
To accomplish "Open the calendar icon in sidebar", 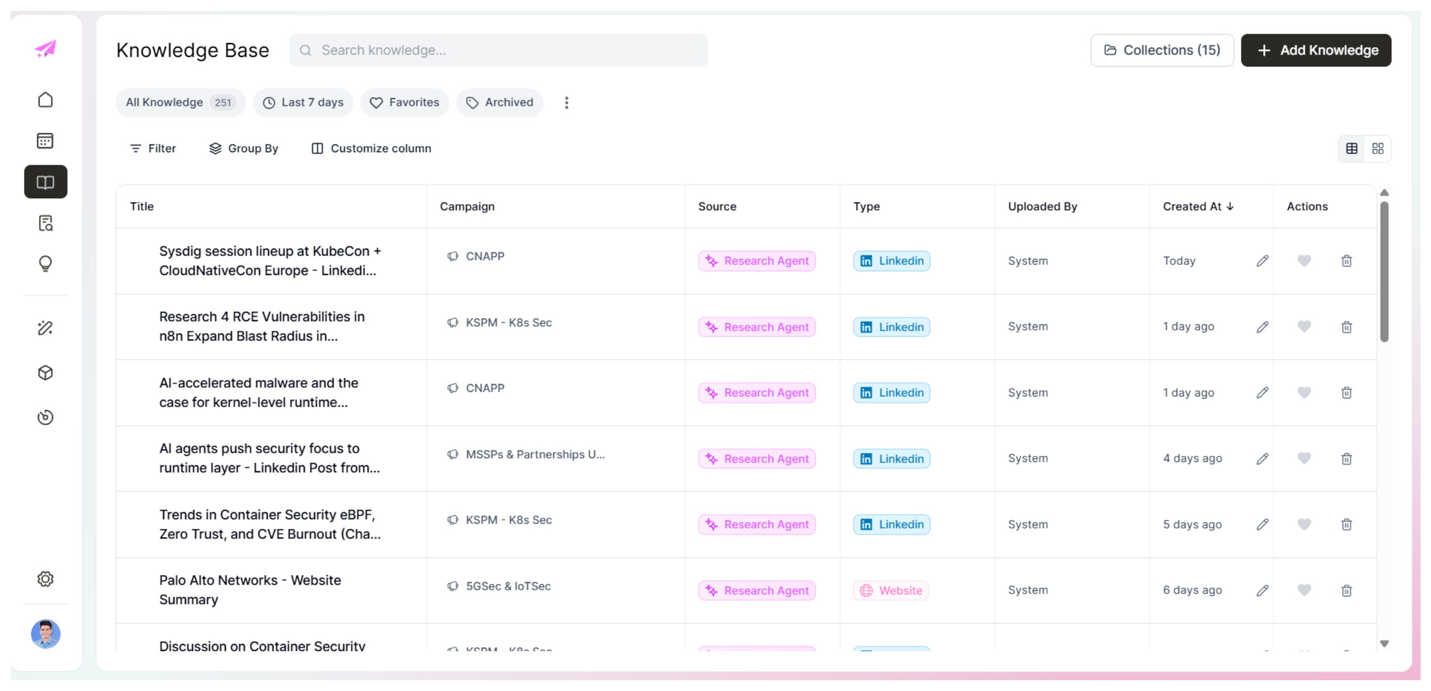I will [45, 141].
